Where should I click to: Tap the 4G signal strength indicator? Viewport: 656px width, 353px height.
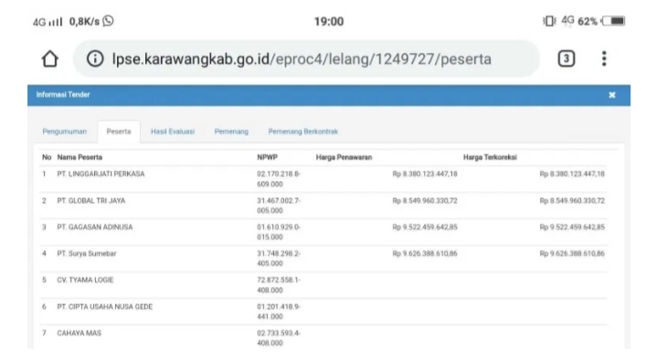tap(48, 22)
